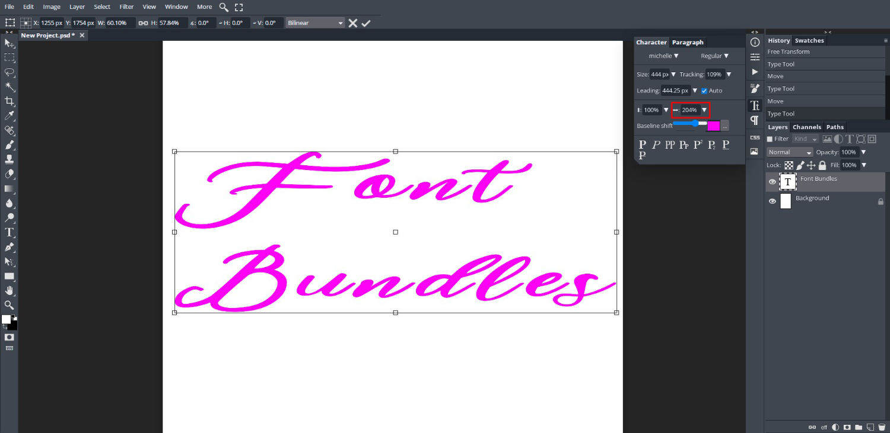Screen dimensions: 890x433
Task: Expand the Tracking value arrow
Action: pyautogui.click(x=729, y=75)
